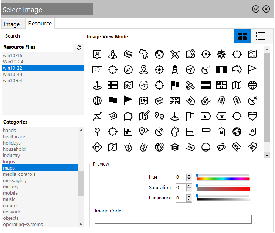
Task: Click the Saturation slider track
Action: (223, 189)
